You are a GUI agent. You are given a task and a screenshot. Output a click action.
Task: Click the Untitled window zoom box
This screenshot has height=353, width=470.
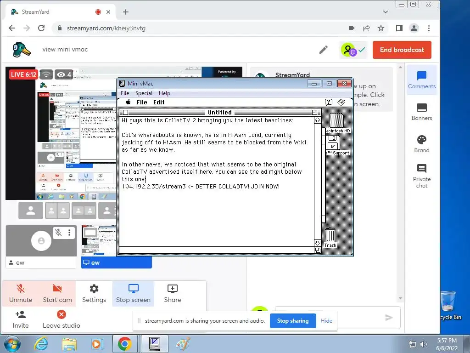[314, 112]
